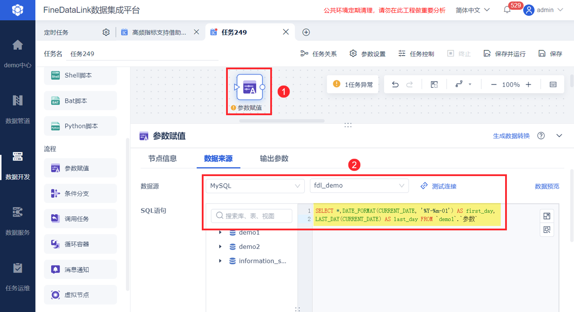Click the redo arrow in canvas toolbar
574x312 pixels.
[x=409, y=84]
